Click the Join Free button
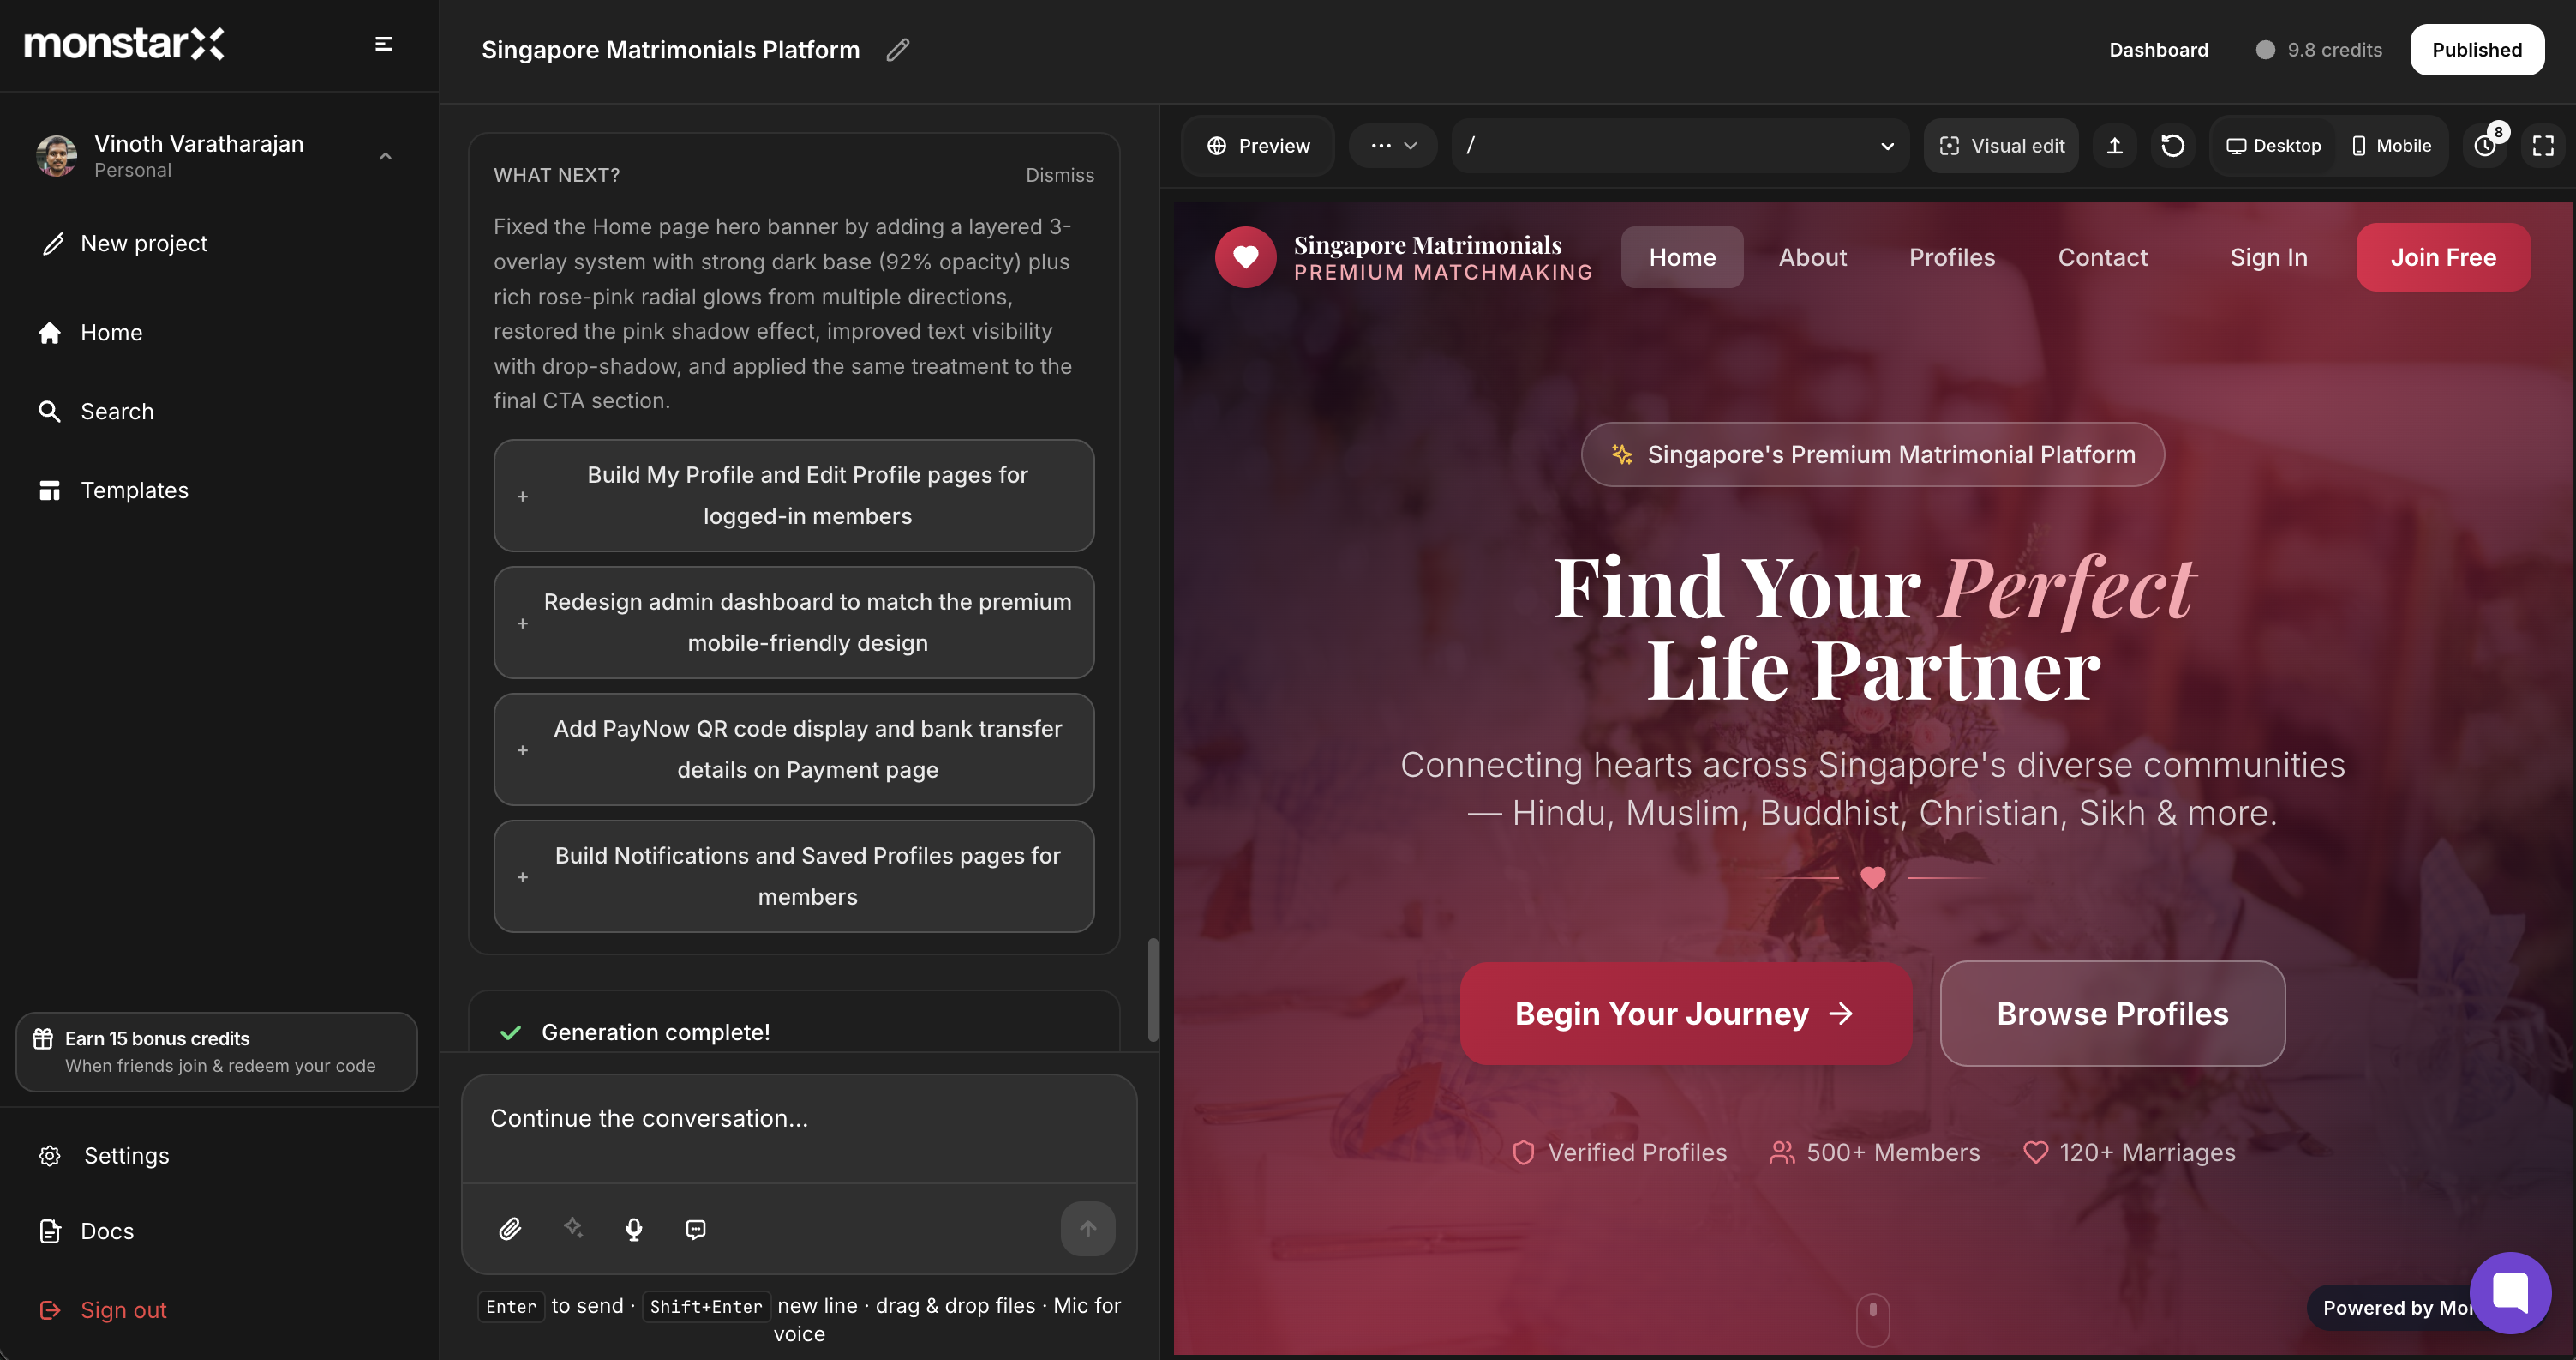Viewport: 2576px width, 1360px height. (x=2443, y=257)
